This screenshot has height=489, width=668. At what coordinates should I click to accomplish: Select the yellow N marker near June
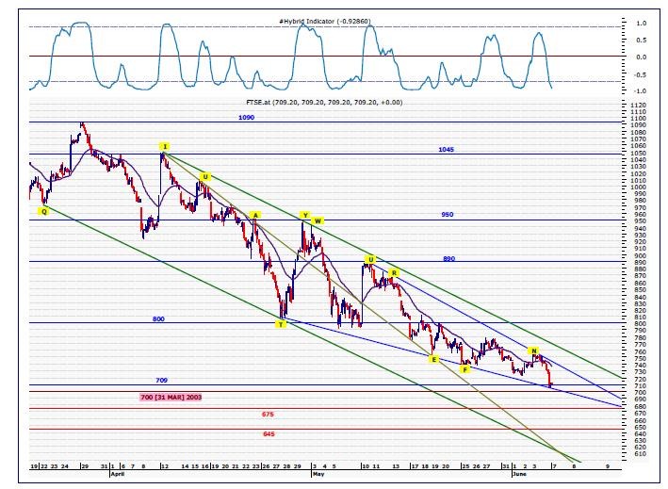(533, 351)
